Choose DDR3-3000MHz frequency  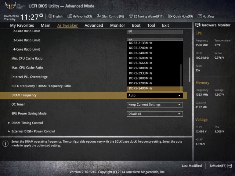point(154,78)
